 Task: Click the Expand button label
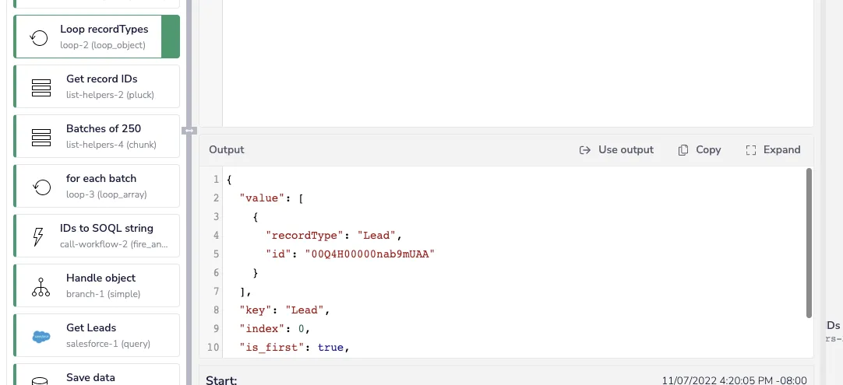pyautogui.click(x=781, y=150)
